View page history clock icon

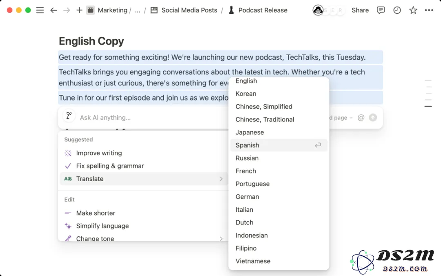click(x=397, y=10)
